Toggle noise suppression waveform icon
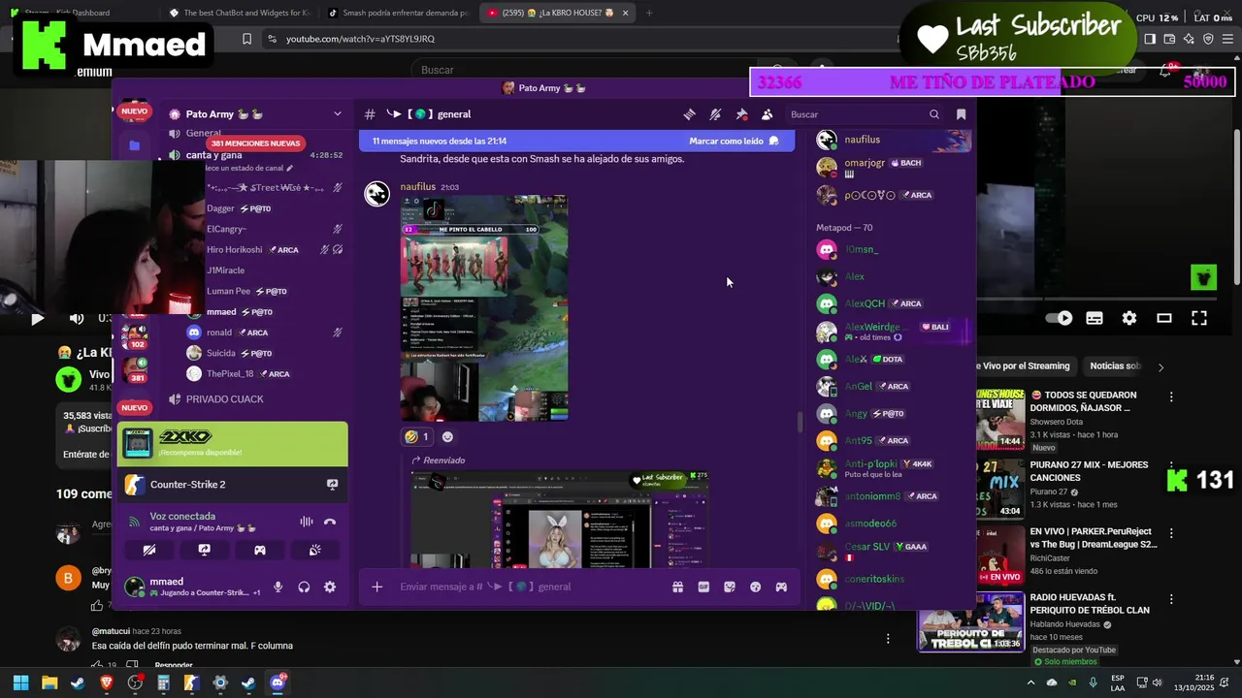 pos(307,522)
